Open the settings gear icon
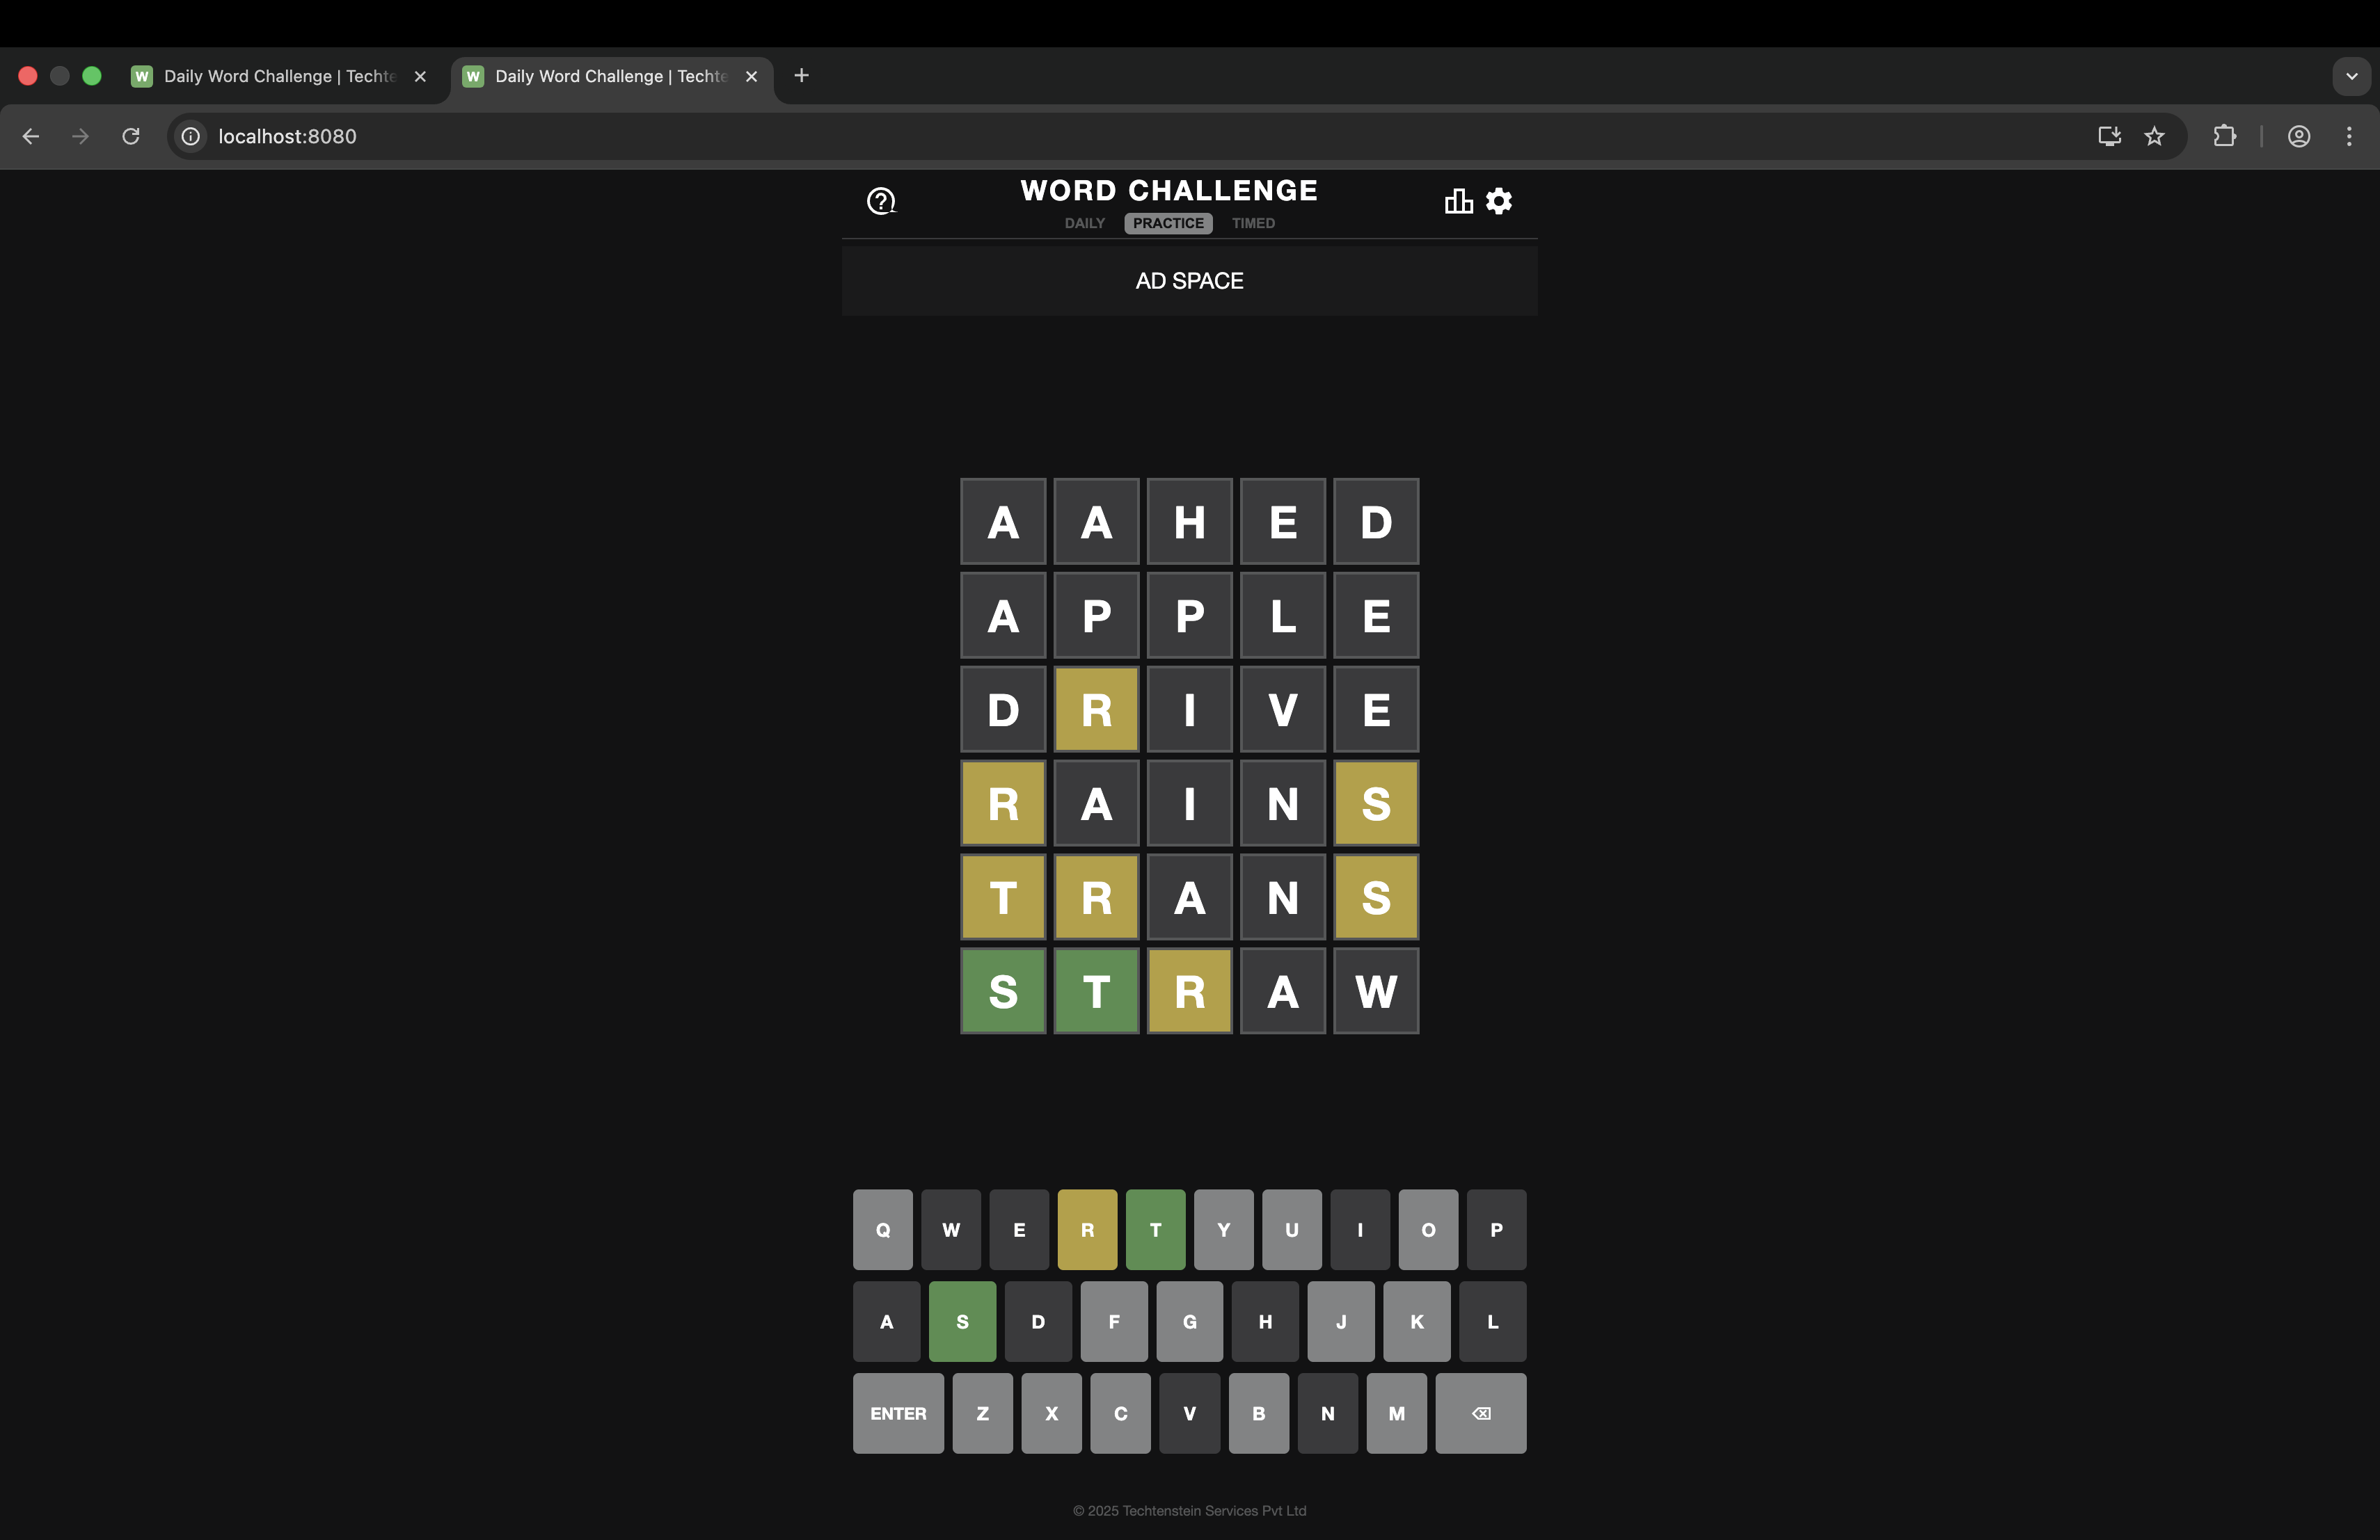Screen dimensions: 2380x1540 (1498, 202)
